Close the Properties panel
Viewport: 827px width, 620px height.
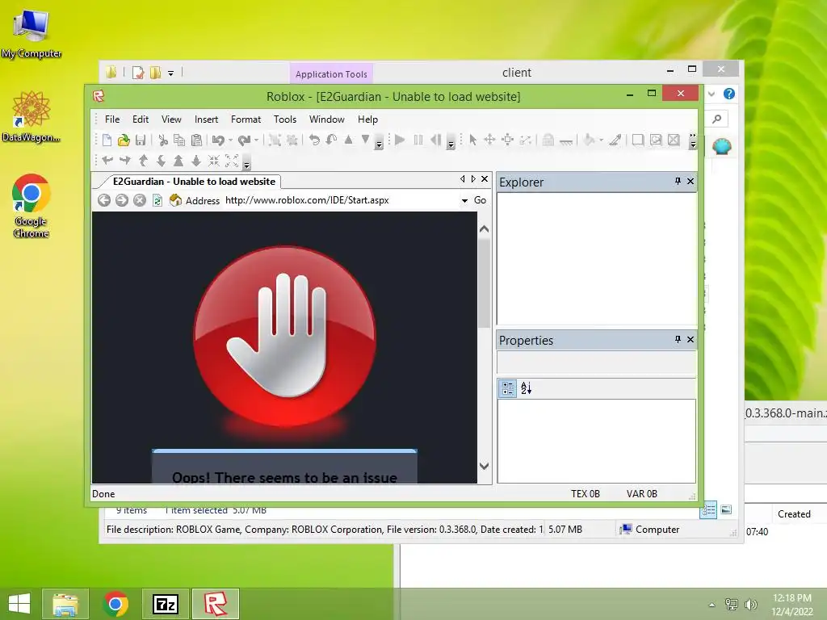(x=691, y=339)
